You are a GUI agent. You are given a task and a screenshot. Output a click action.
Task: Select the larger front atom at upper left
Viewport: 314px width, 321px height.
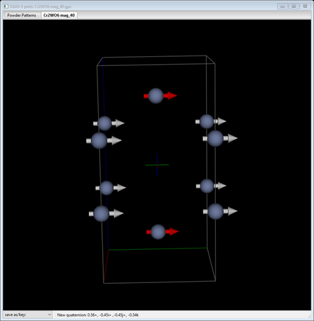(x=99, y=141)
